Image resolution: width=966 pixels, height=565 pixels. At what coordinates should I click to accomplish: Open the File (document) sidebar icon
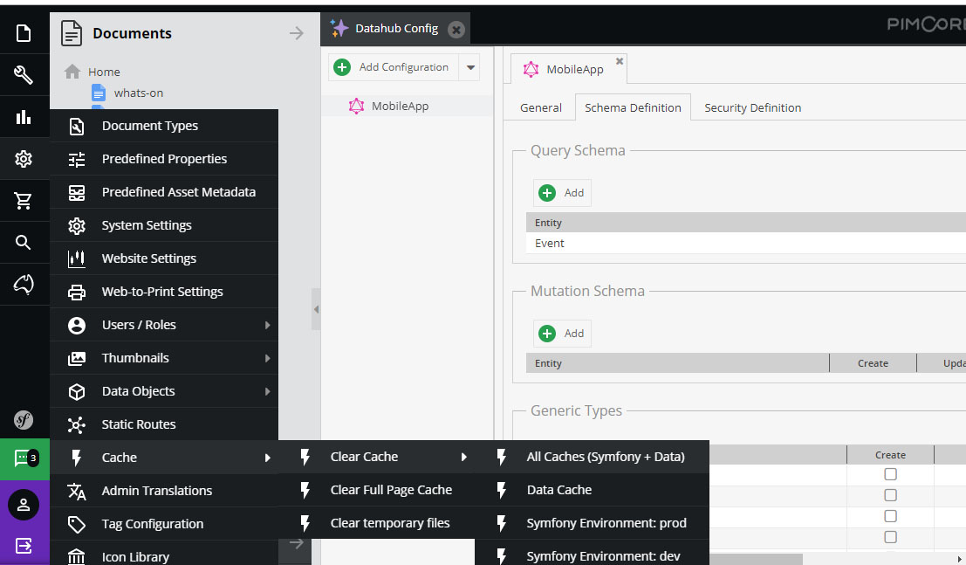pyautogui.click(x=24, y=33)
